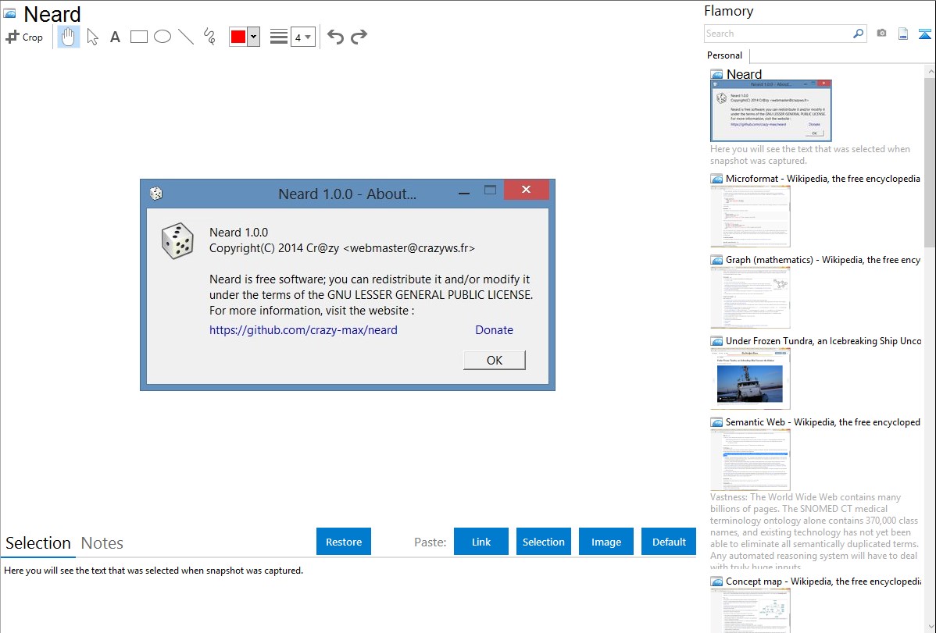Paste as Selection
The width and height of the screenshot is (936, 633).
pyautogui.click(x=544, y=542)
